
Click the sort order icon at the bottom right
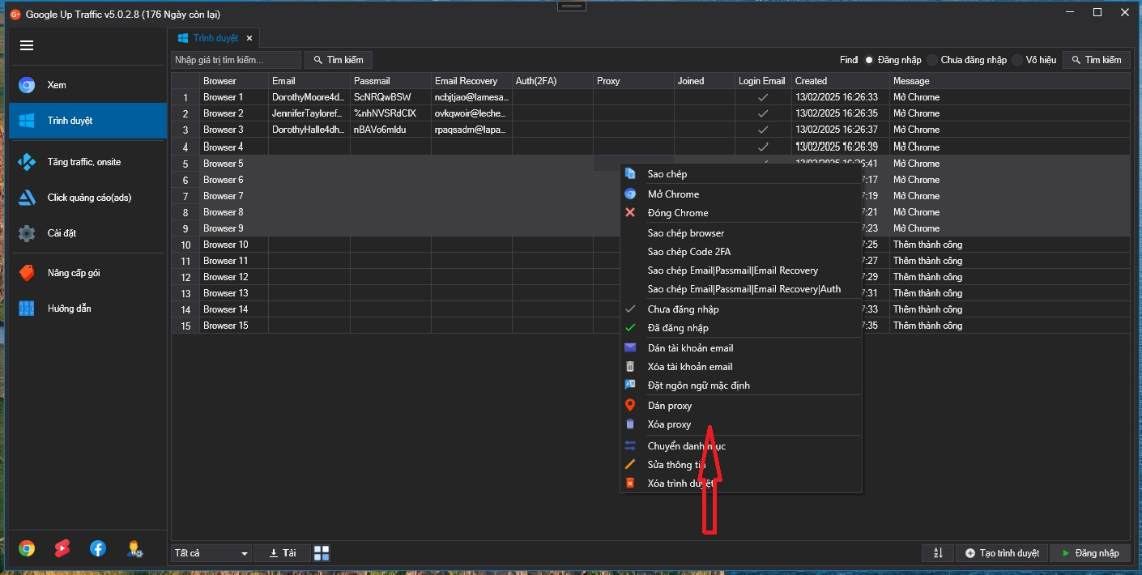(x=938, y=553)
